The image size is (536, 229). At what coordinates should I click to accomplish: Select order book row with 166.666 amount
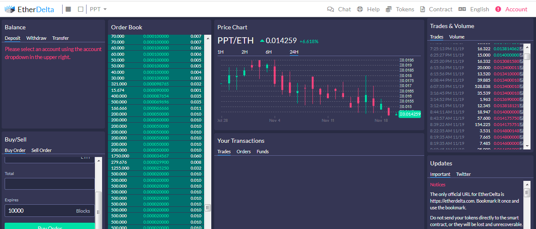[x=156, y=108]
